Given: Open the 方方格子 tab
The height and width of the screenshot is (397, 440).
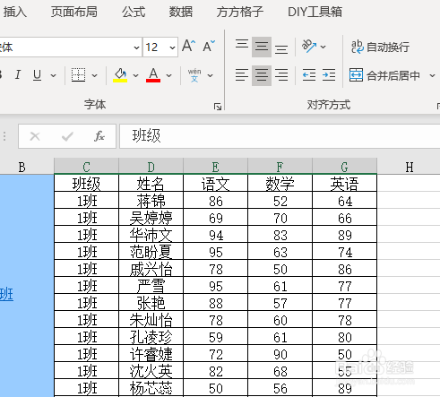Looking at the screenshot, I should click(240, 12).
